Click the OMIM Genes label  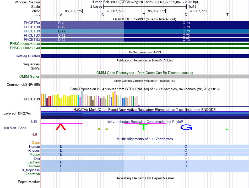[30, 77]
